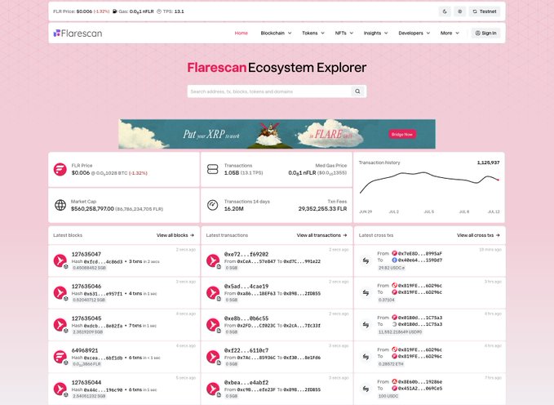Click the FLR Price coin icon

(60, 169)
